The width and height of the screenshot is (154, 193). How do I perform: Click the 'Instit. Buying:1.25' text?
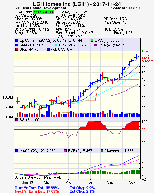click(x=118, y=33)
